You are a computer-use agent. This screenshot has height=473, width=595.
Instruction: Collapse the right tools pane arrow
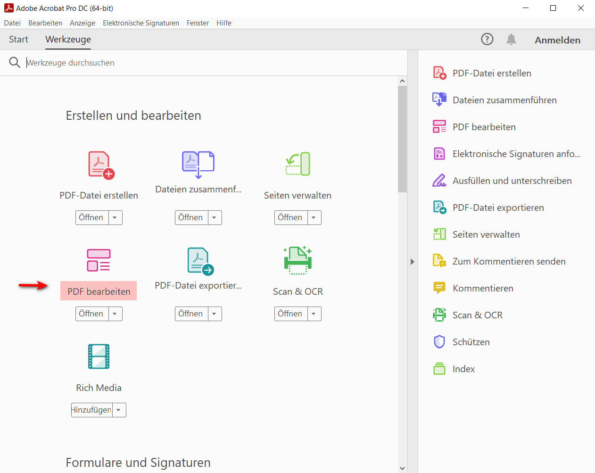click(x=413, y=261)
